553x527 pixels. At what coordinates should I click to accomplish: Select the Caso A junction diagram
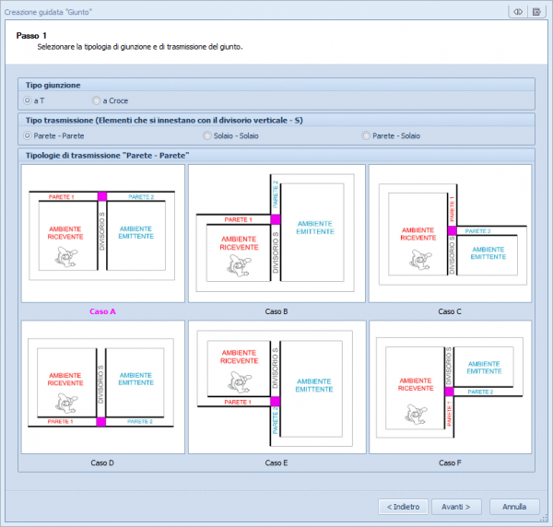click(102, 233)
